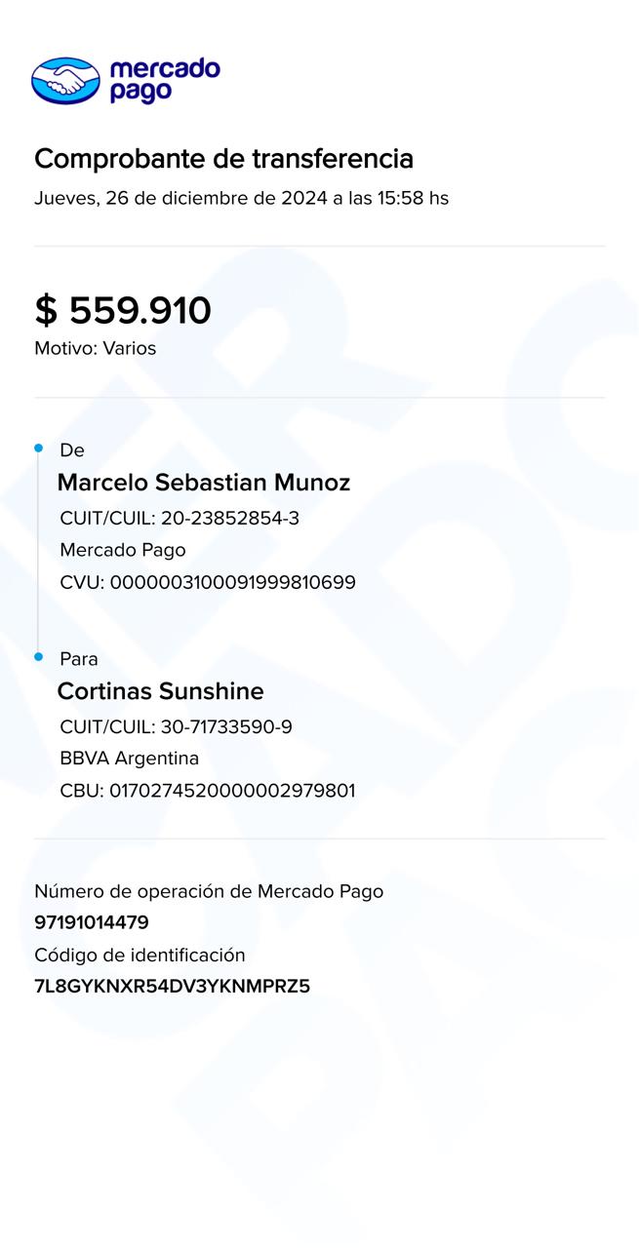The image size is (639, 1248).
Task: Click the sender CUIT/CUIL 20-23852854-3
Action: tap(180, 518)
